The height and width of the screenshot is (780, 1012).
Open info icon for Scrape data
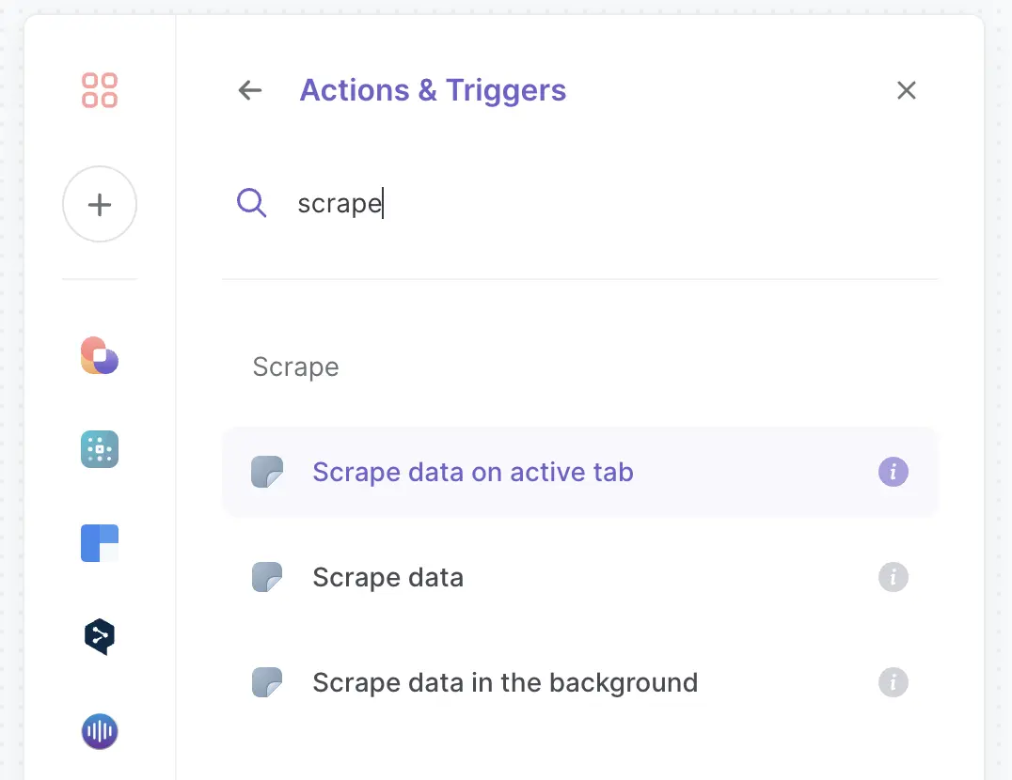tap(893, 577)
